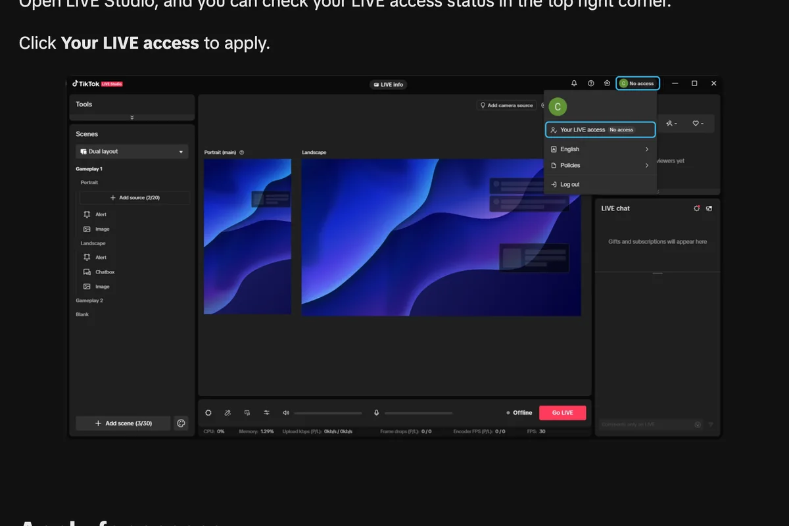Click the Frame drops status entry
This screenshot has height=526, width=789.
coord(406,432)
